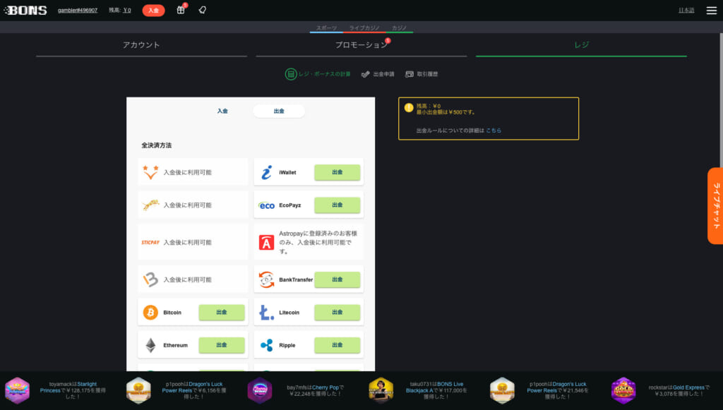This screenshot has width=723, height=410.
Task: Go to the ライブカジノ section
Action: coord(364,28)
